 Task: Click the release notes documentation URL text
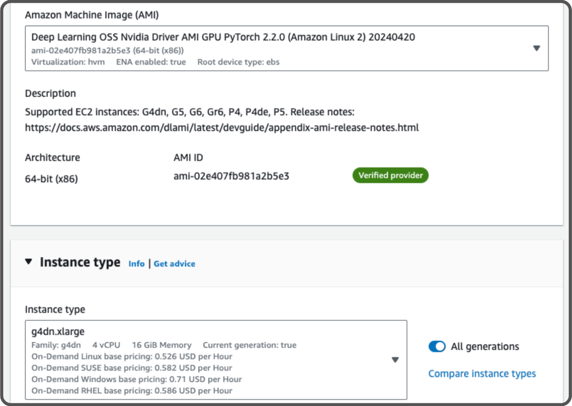222,128
